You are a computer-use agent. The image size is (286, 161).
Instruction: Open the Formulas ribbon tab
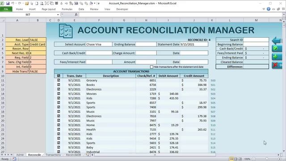pyautogui.click(x=67, y=9)
